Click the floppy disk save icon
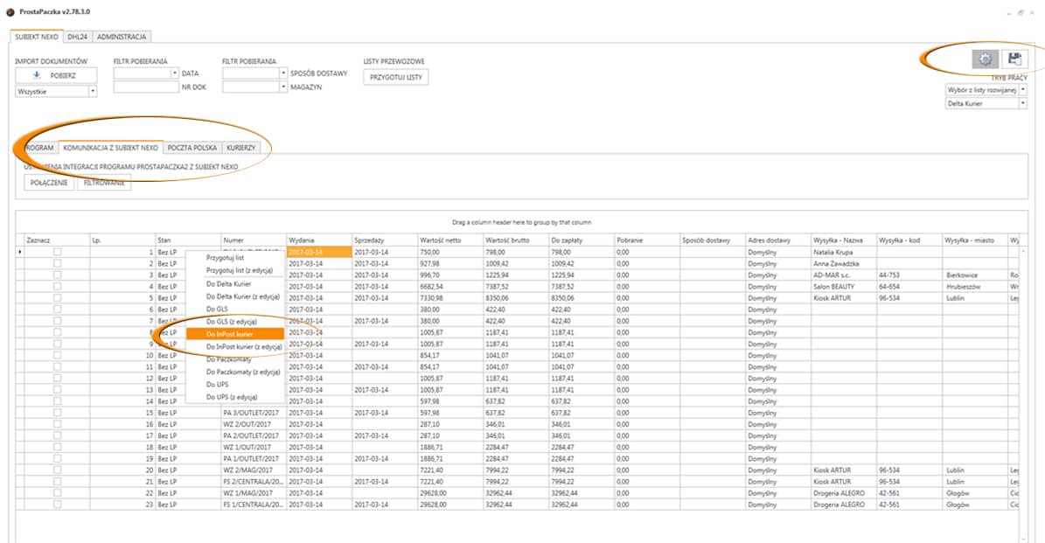This screenshot has height=543, width=1045. 1014,59
